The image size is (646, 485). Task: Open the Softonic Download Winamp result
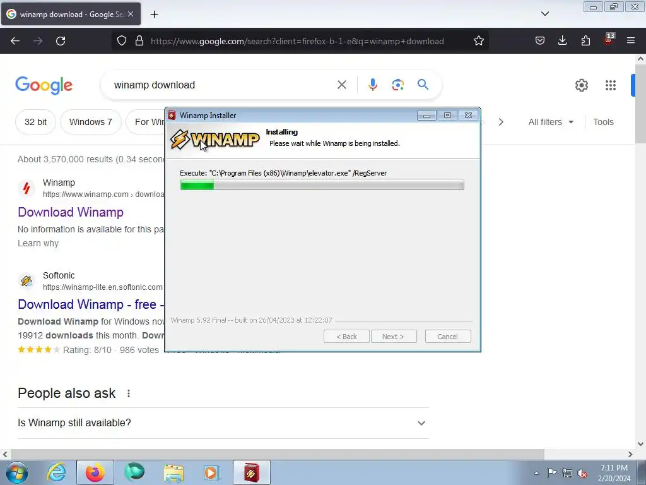point(91,304)
